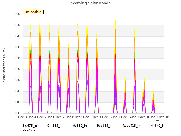Click the Dec 7 x-axis label
Screen dimensions: 181x136
tap(60, 117)
